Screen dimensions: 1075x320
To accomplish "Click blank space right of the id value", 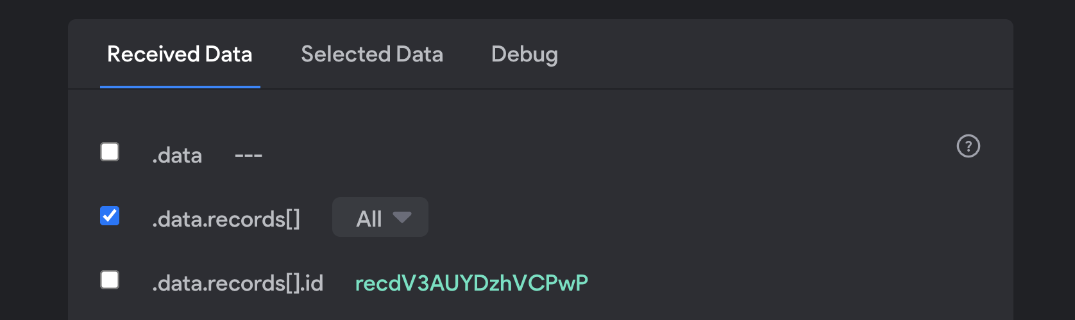I will [770, 283].
